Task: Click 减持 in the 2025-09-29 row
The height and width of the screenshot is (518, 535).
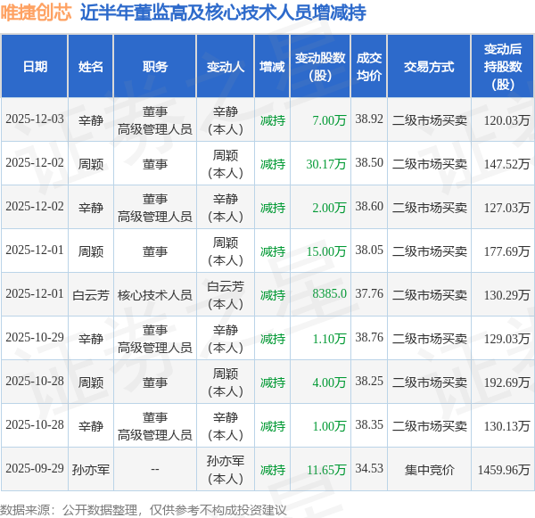Action: 273,470
